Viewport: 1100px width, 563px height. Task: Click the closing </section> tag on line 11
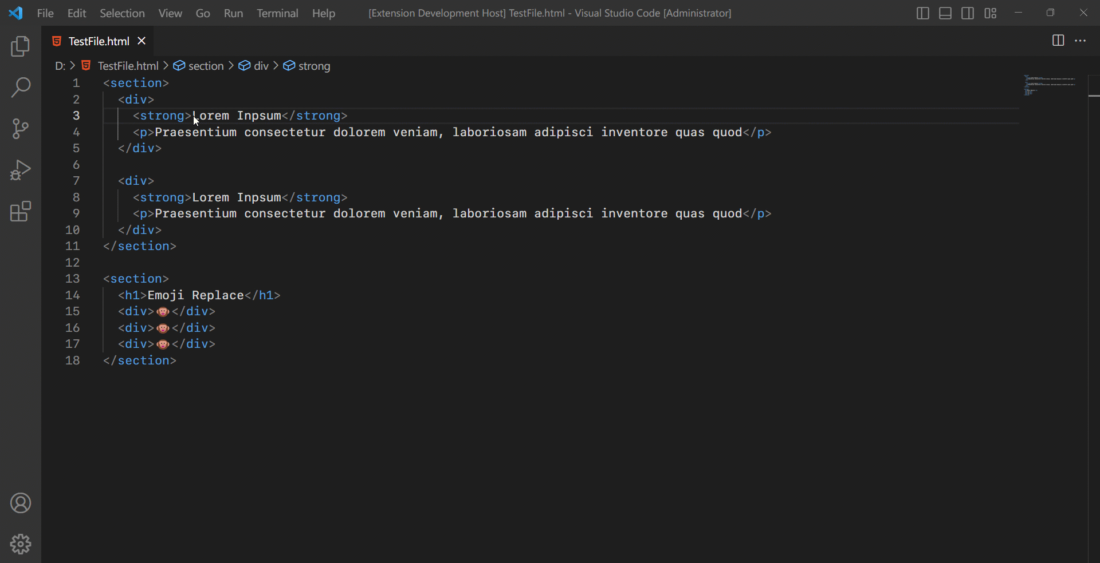click(140, 246)
